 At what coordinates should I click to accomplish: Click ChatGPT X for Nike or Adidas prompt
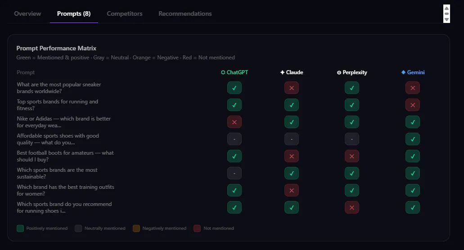coord(234,122)
